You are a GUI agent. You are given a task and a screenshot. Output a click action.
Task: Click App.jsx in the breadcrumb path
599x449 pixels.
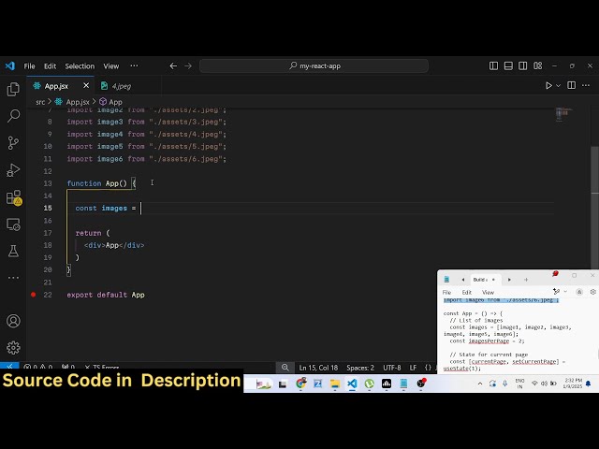[x=77, y=101]
